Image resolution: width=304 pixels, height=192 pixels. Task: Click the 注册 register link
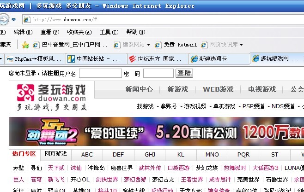click(53, 73)
